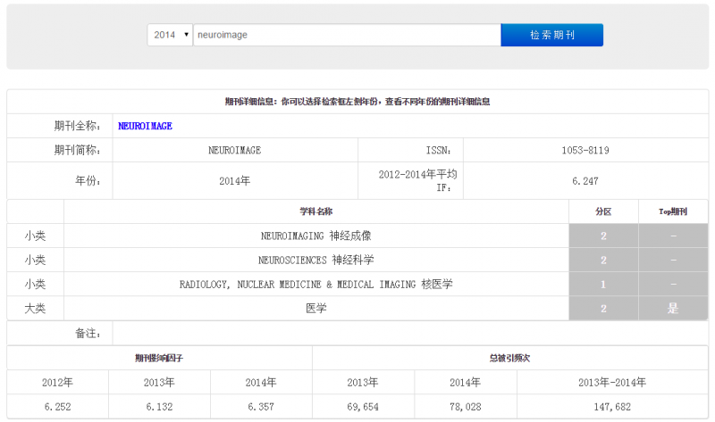Viewport: 715px width, 422px height.
Task: Click the ISSN label cell
Action: click(410, 150)
